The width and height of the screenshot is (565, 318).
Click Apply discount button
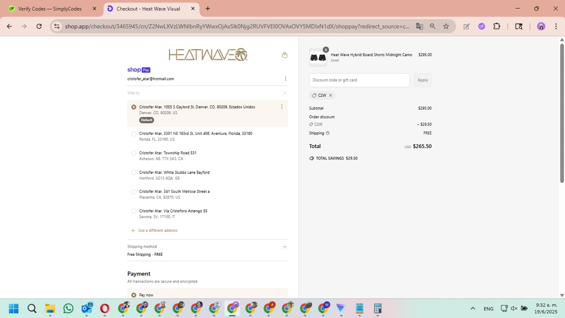click(423, 80)
